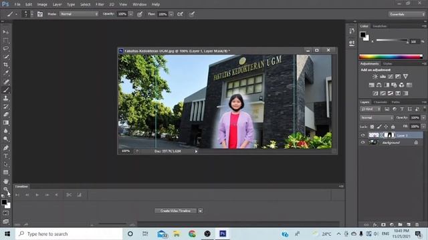Image resolution: width=428 pixels, height=240 pixels.
Task: Toggle lock transparent pixels
Action: (x=372, y=127)
